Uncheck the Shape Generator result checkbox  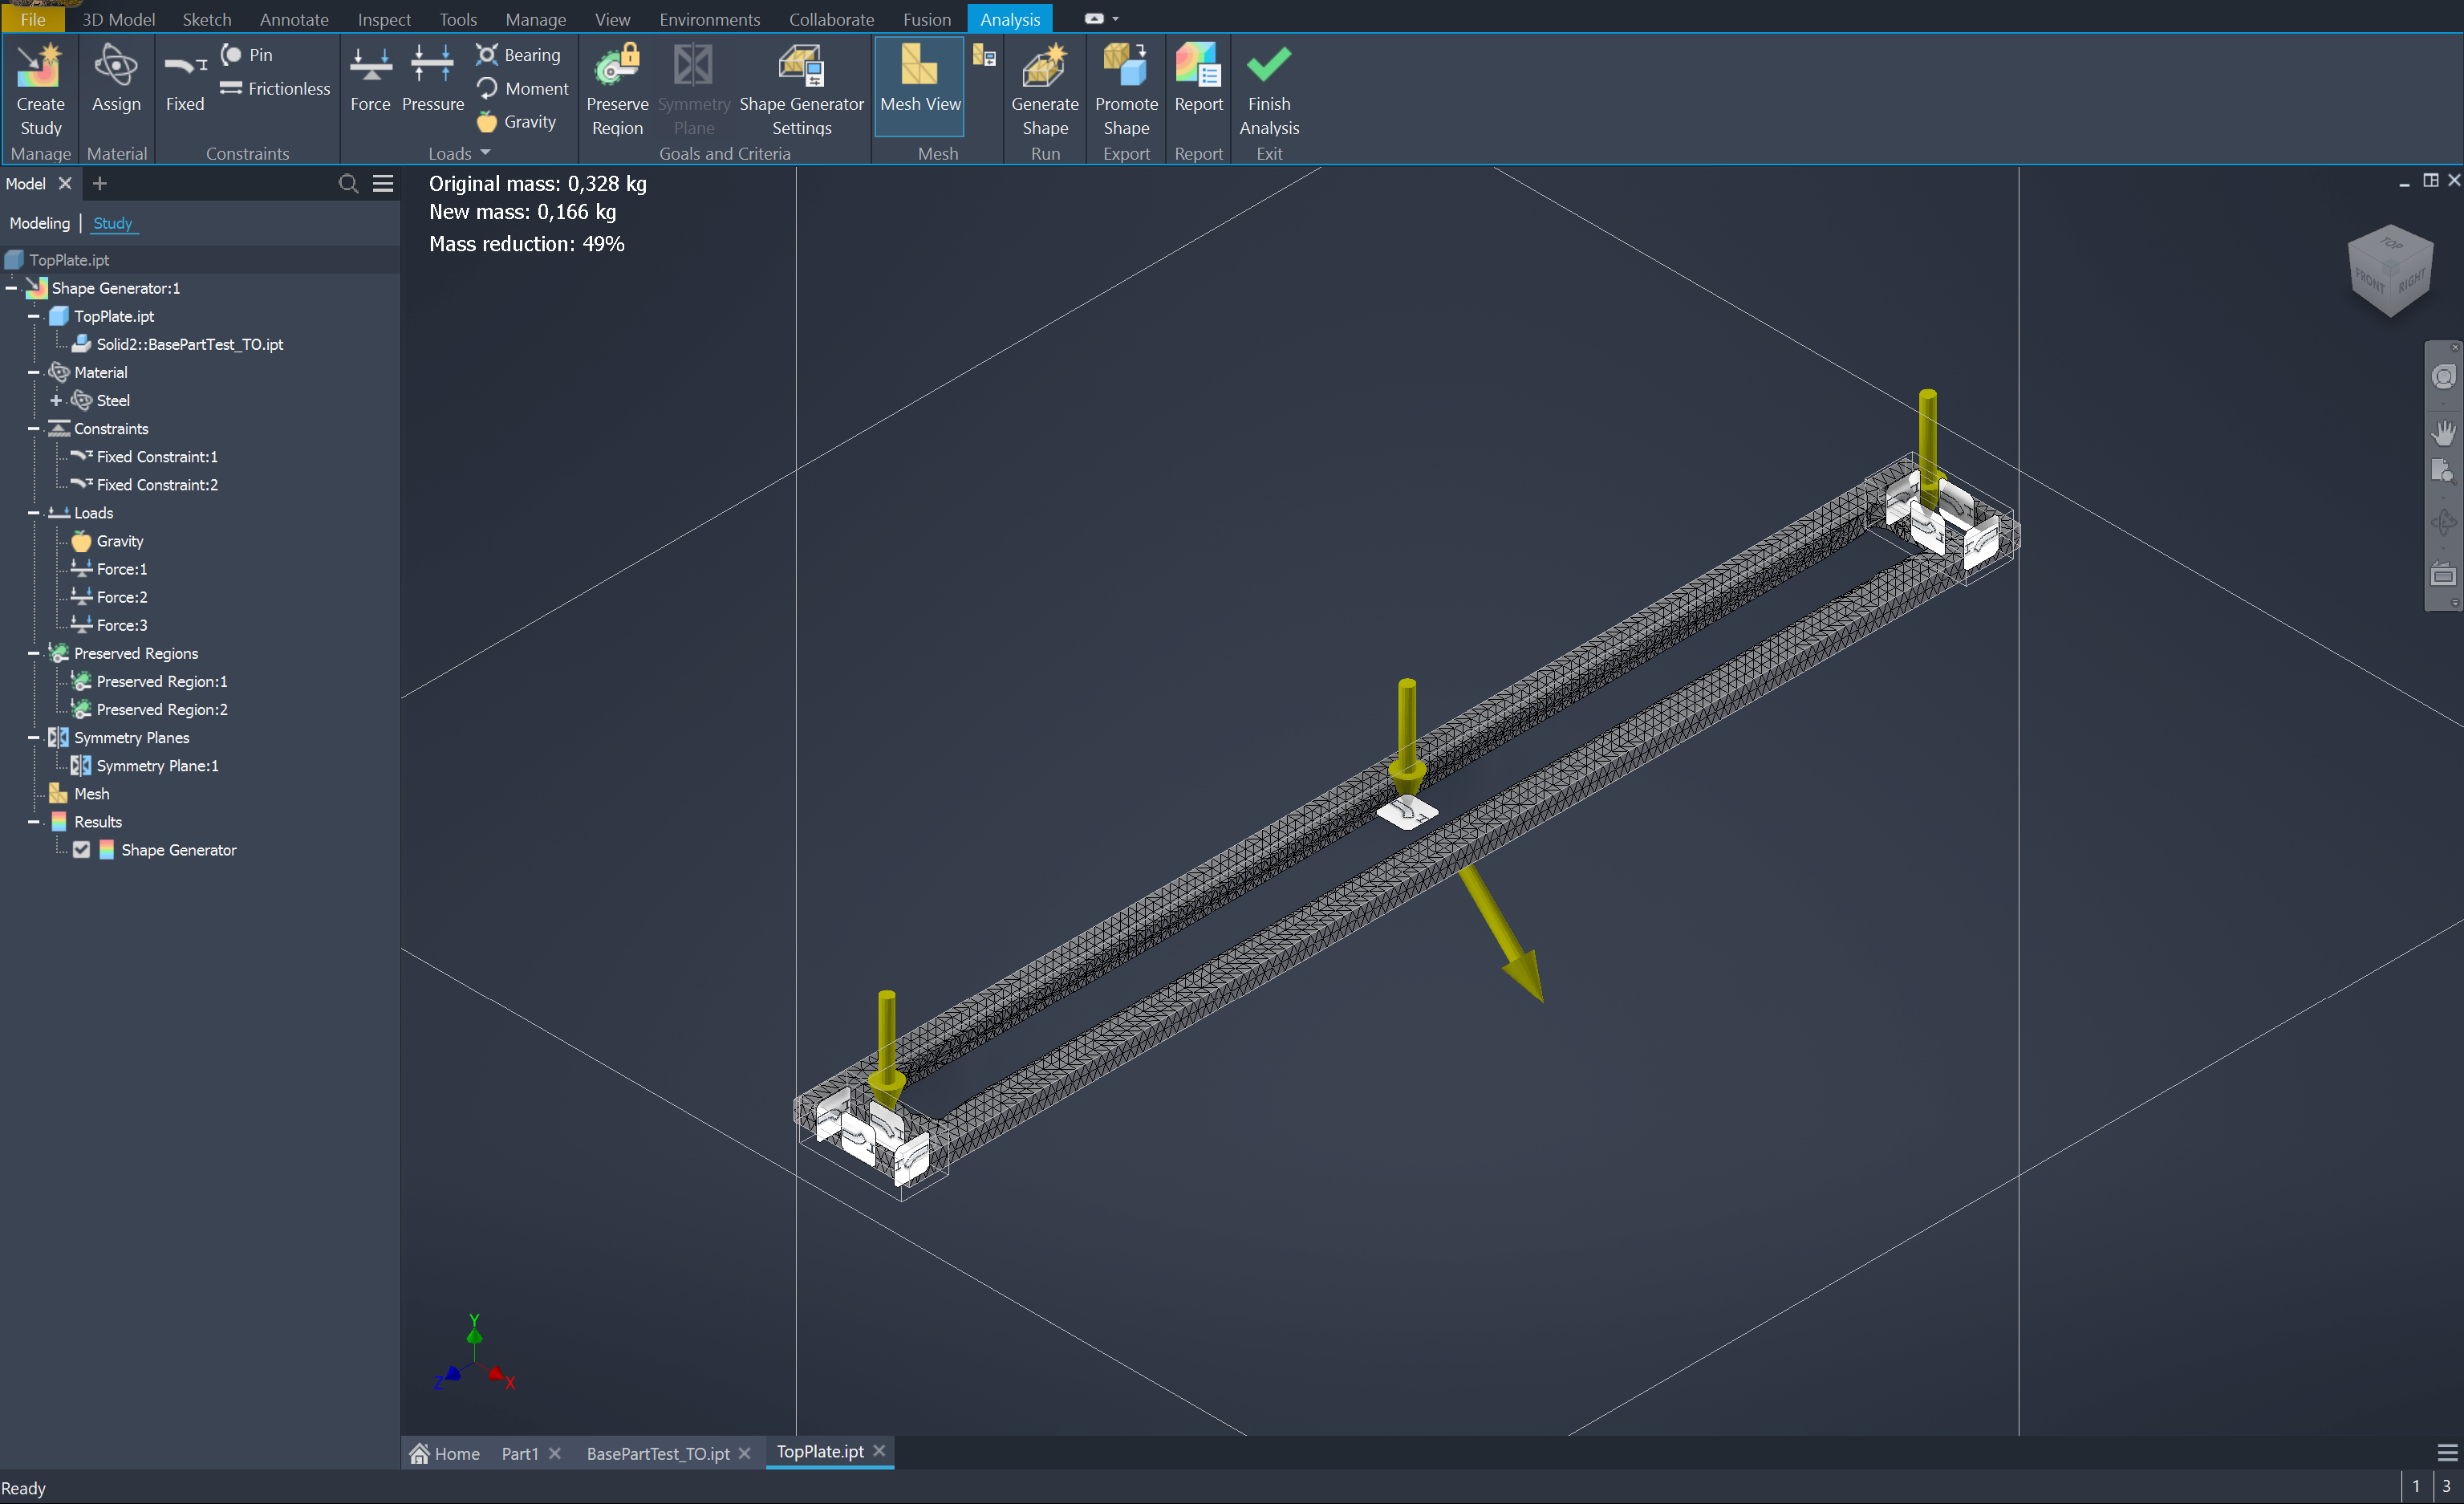pyautogui.click(x=82, y=850)
